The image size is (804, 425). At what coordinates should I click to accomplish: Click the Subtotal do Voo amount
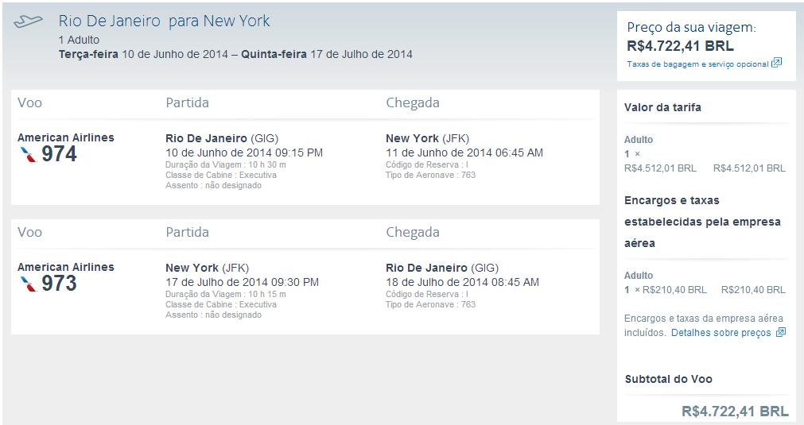tap(735, 411)
